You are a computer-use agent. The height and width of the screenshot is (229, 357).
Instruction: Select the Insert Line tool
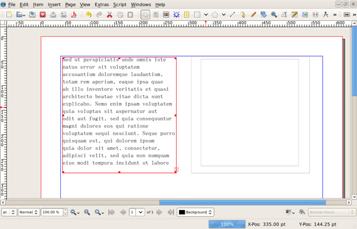point(233,15)
